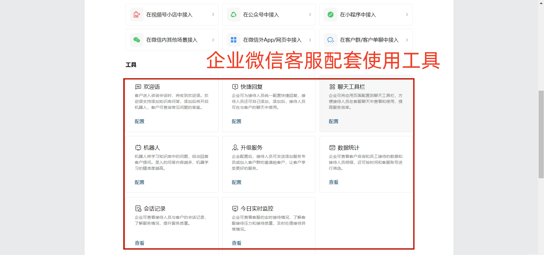Click the 会话记录 document icon
The width and height of the screenshot is (544, 255).
click(138, 209)
